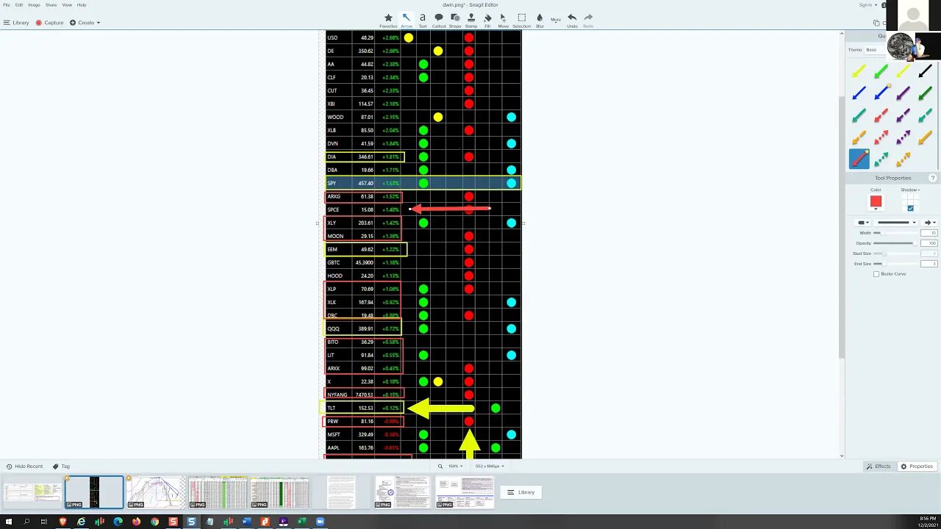Open Tool Properties help
The height and width of the screenshot is (529, 941).
point(933,178)
